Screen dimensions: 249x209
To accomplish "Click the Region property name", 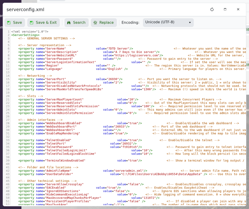I will point(52,66).
